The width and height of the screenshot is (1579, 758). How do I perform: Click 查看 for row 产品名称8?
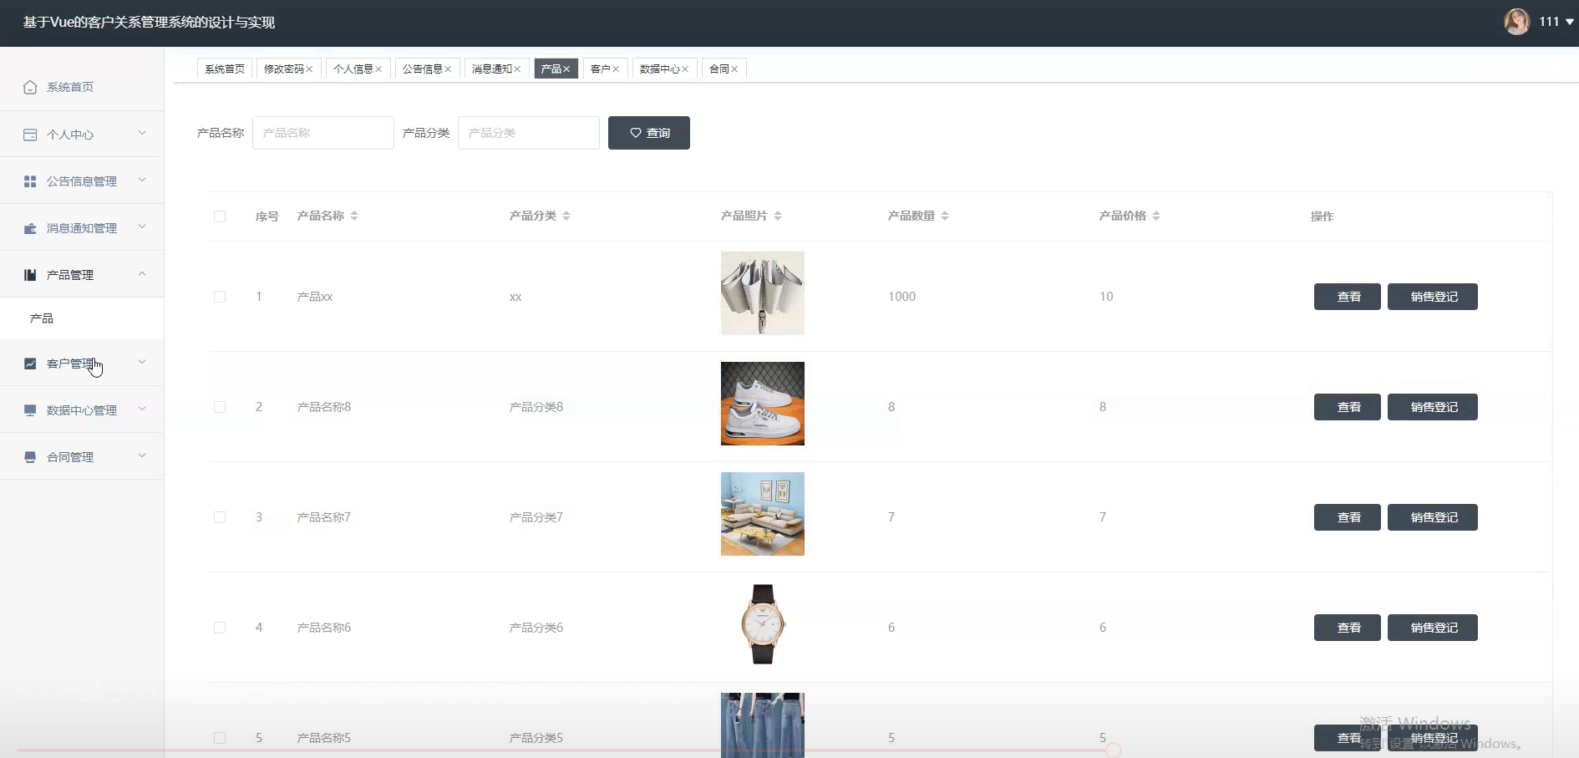(x=1348, y=407)
